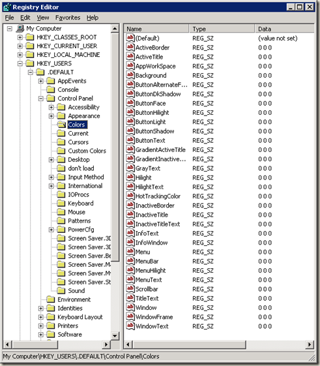The image size is (320, 366).
Task: Click the Mouse folder icon
Action: tap(61, 212)
